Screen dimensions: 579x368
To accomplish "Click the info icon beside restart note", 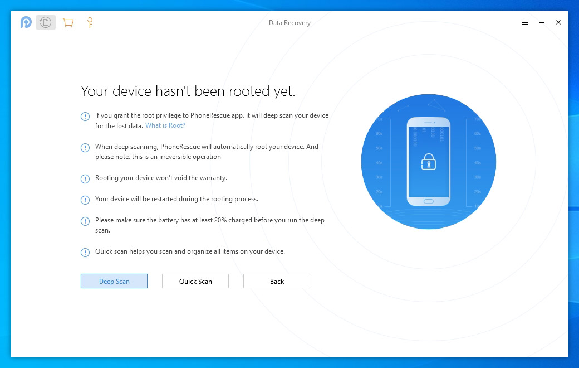I will 85,200.
